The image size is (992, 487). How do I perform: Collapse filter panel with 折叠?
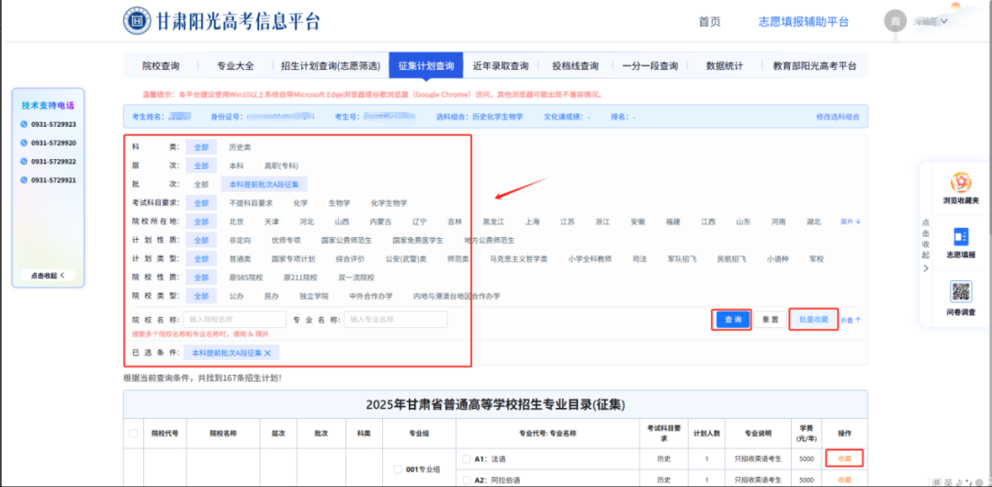point(851,320)
